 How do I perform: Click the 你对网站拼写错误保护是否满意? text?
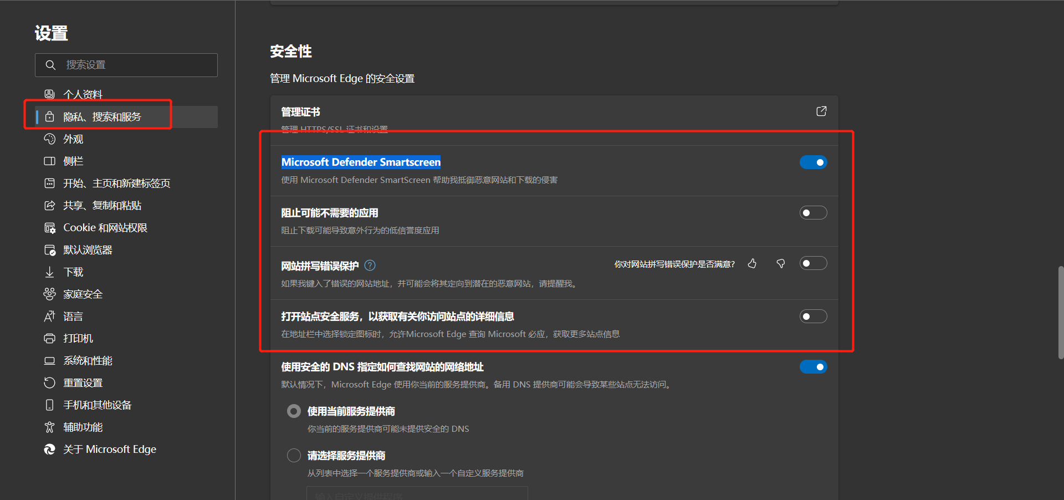coord(674,264)
